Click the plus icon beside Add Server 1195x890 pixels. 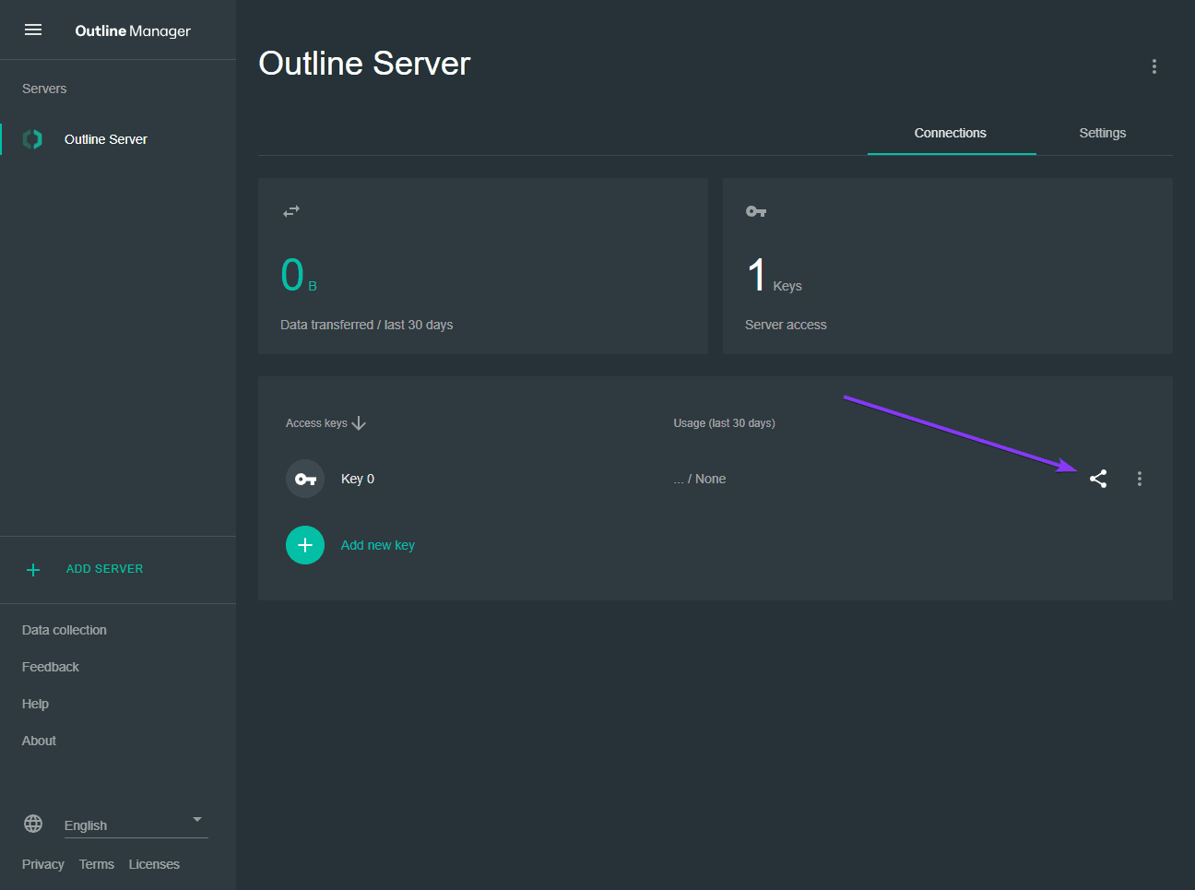click(x=33, y=570)
